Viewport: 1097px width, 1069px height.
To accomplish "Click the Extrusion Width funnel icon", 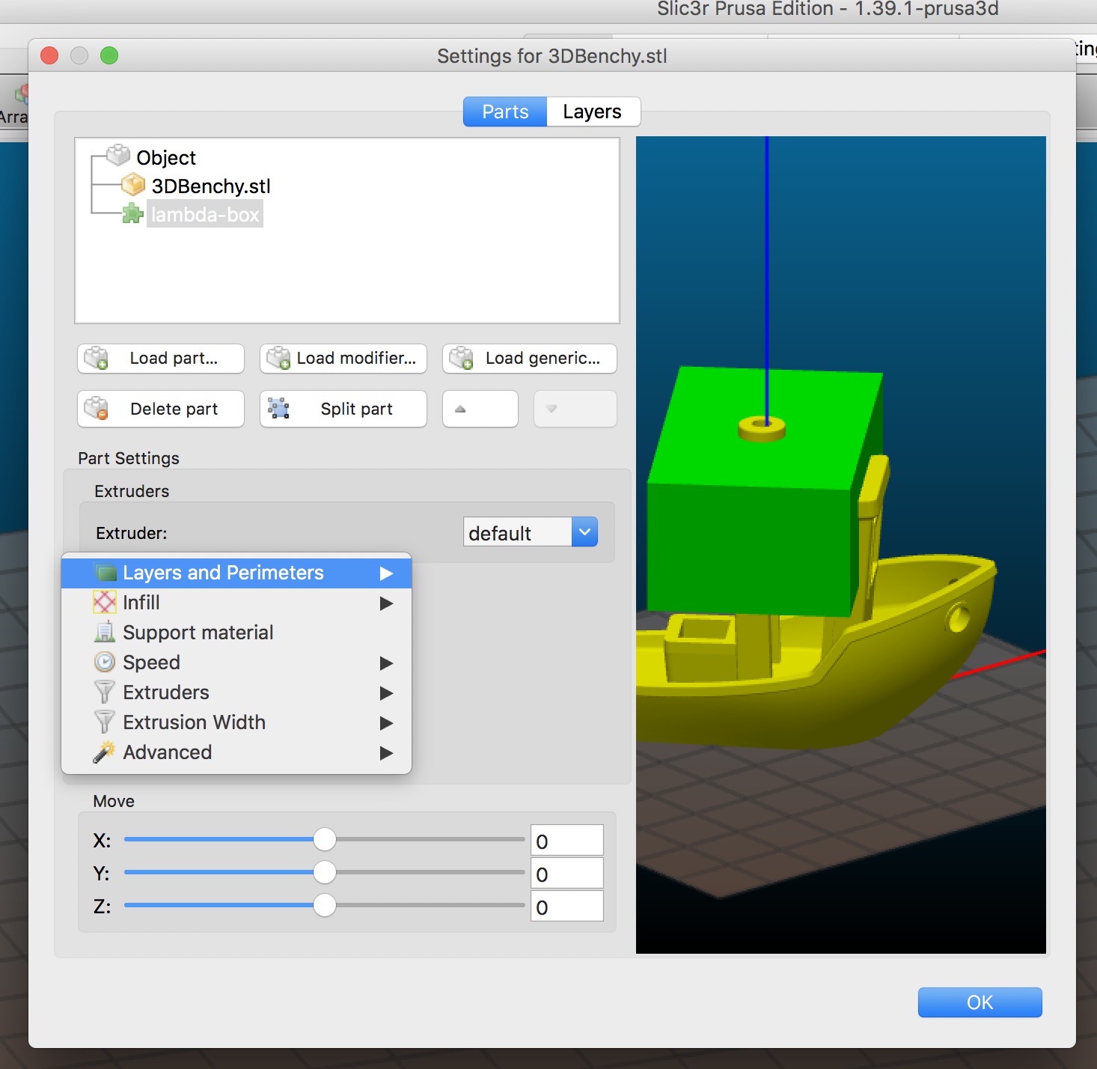I will pos(105,722).
